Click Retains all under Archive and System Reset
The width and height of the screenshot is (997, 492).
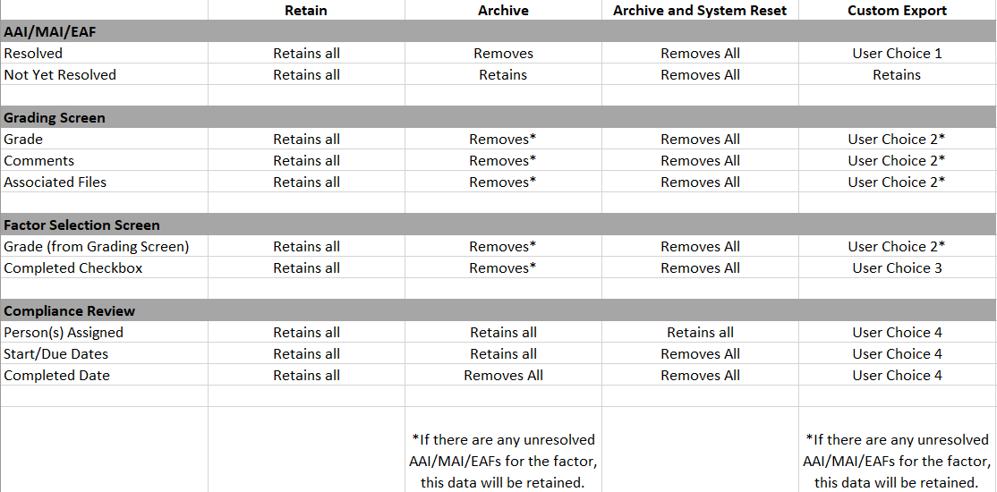pyautogui.click(x=700, y=333)
